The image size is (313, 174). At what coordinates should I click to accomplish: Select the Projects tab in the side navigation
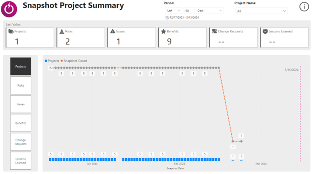tap(21, 66)
